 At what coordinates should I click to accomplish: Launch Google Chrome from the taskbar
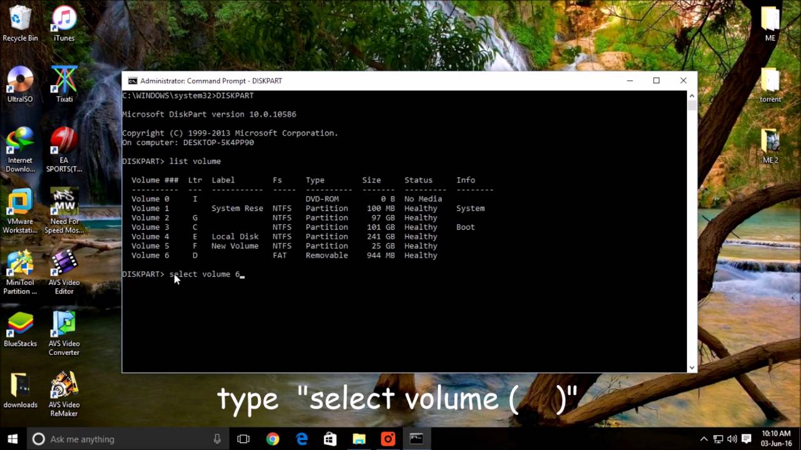tap(272, 439)
